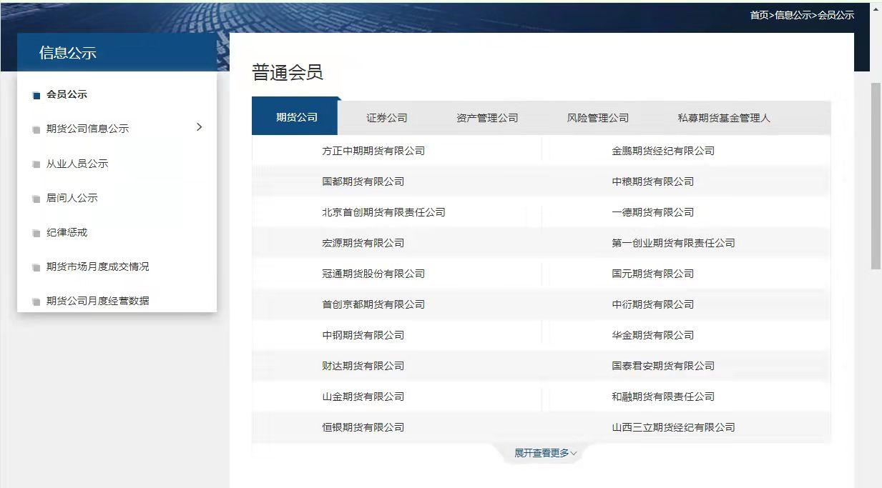Select 国泰君安期货有限公司 entry
Screen dimensions: 882x488
(x=663, y=366)
